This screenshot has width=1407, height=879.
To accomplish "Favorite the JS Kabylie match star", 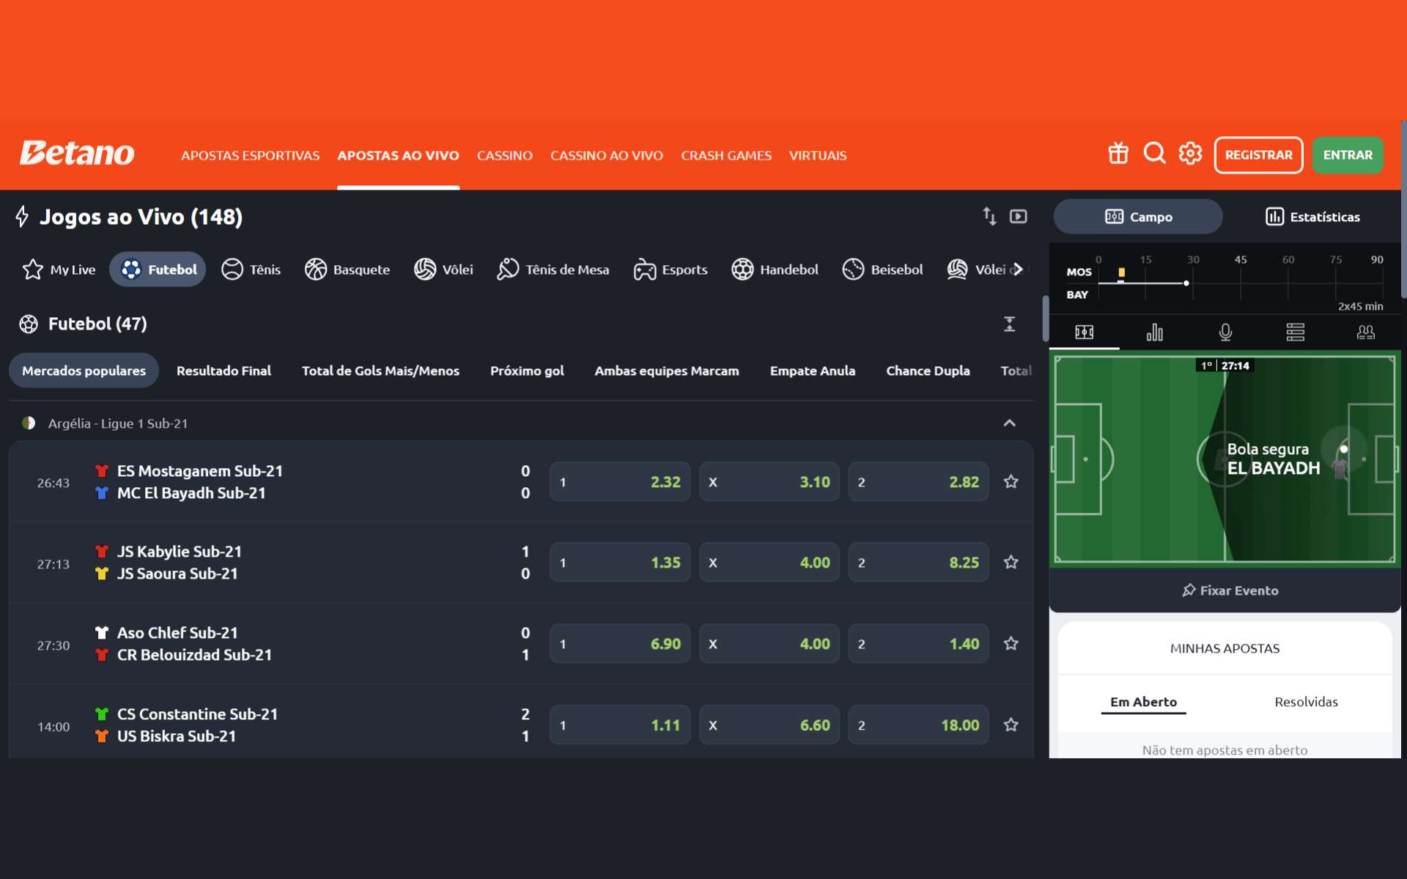I will pyautogui.click(x=1011, y=563).
